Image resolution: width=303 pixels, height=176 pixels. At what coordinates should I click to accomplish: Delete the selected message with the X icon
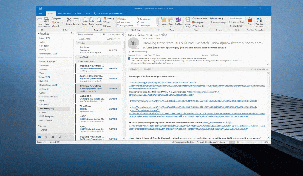click(x=69, y=21)
